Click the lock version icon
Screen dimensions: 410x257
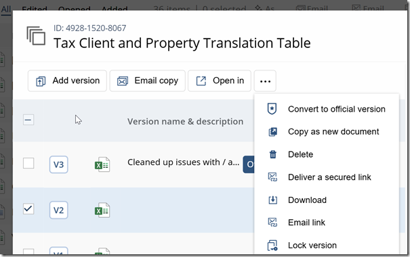click(x=272, y=246)
